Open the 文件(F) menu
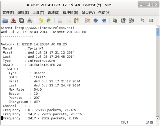 (x=8, y=12)
